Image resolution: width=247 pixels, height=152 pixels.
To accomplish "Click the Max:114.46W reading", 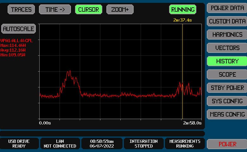I will [x=13, y=45].
